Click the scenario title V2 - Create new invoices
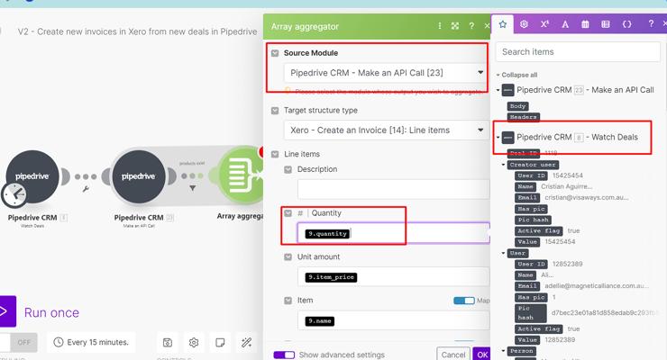 point(137,31)
